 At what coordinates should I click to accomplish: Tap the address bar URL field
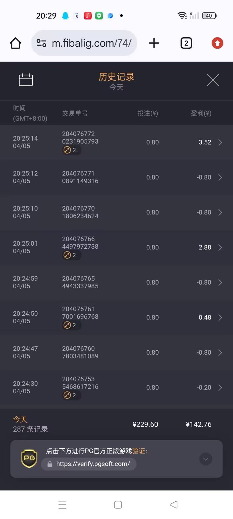click(92, 43)
